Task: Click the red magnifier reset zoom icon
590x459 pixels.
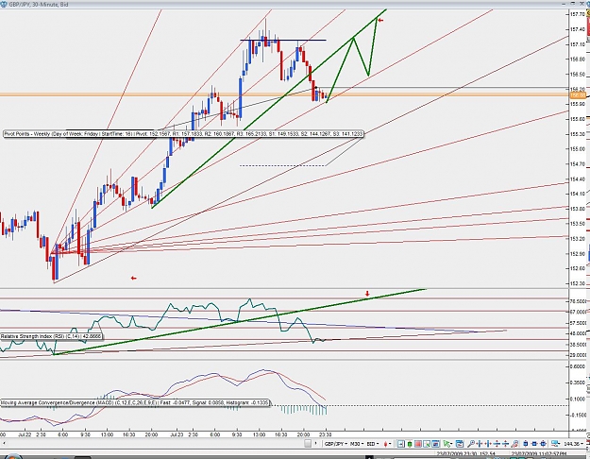Action: (514, 444)
